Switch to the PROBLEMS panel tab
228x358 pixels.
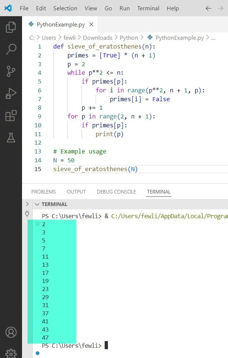[43, 192]
